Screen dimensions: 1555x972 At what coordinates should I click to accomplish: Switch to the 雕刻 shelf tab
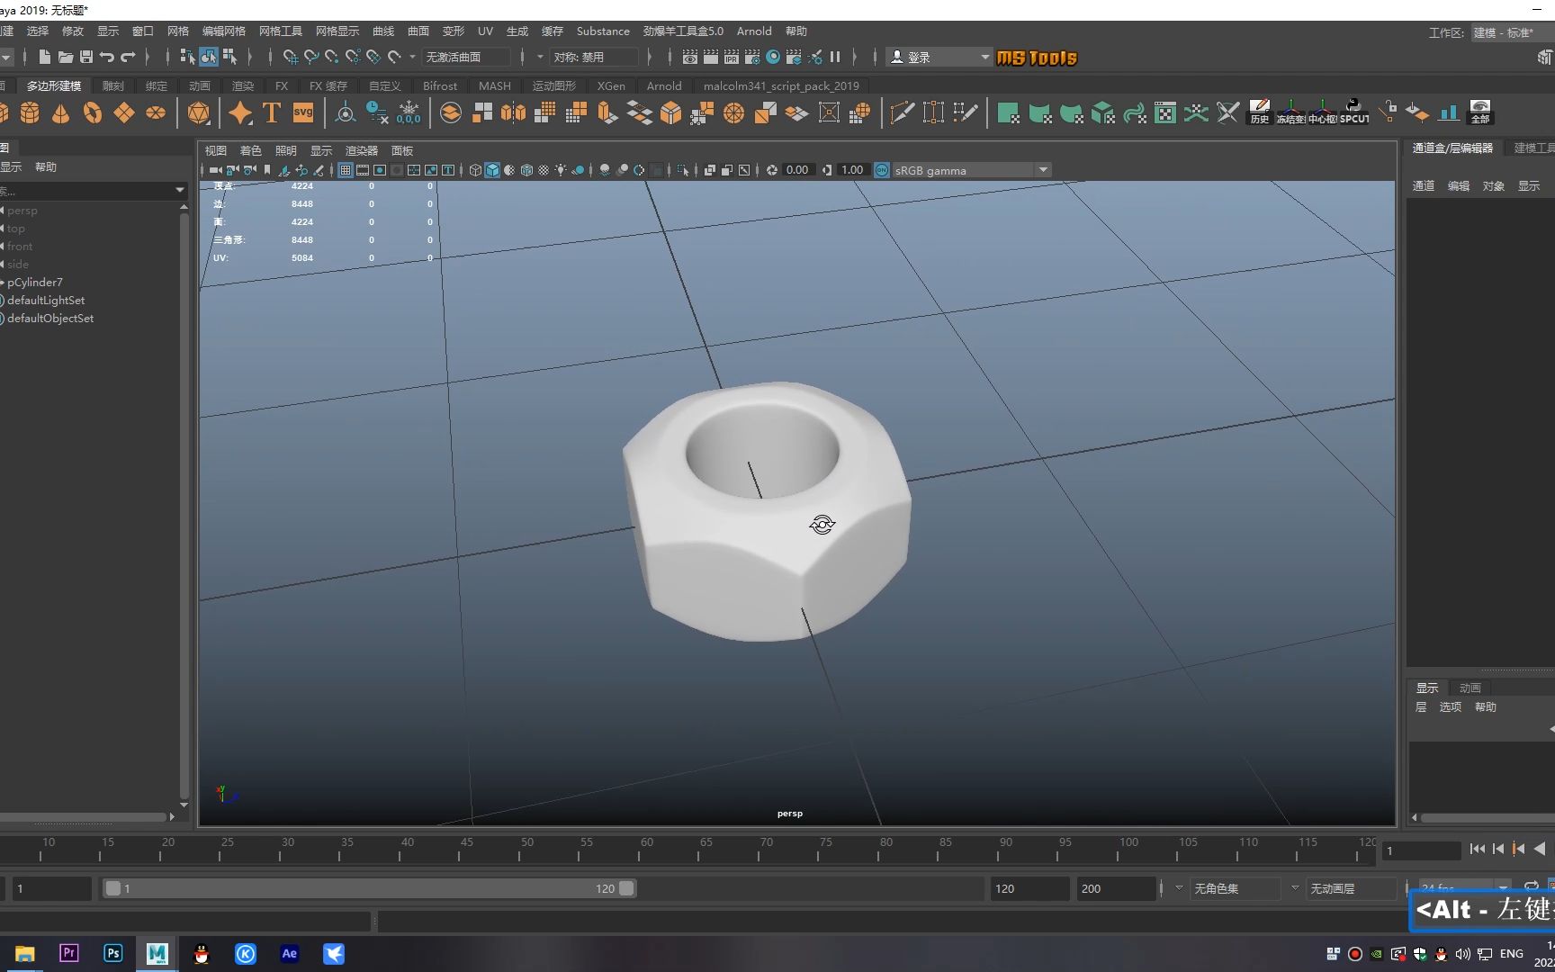point(113,85)
